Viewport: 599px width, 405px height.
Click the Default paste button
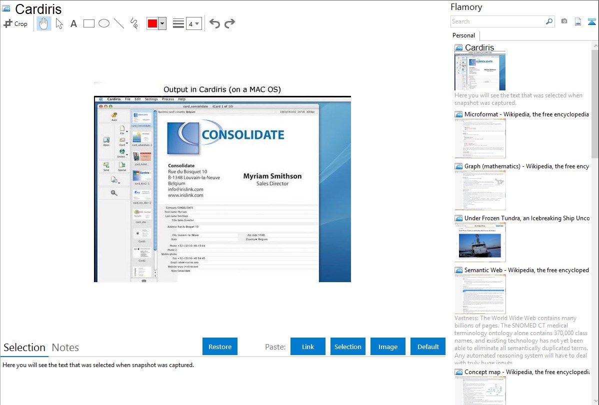point(428,347)
